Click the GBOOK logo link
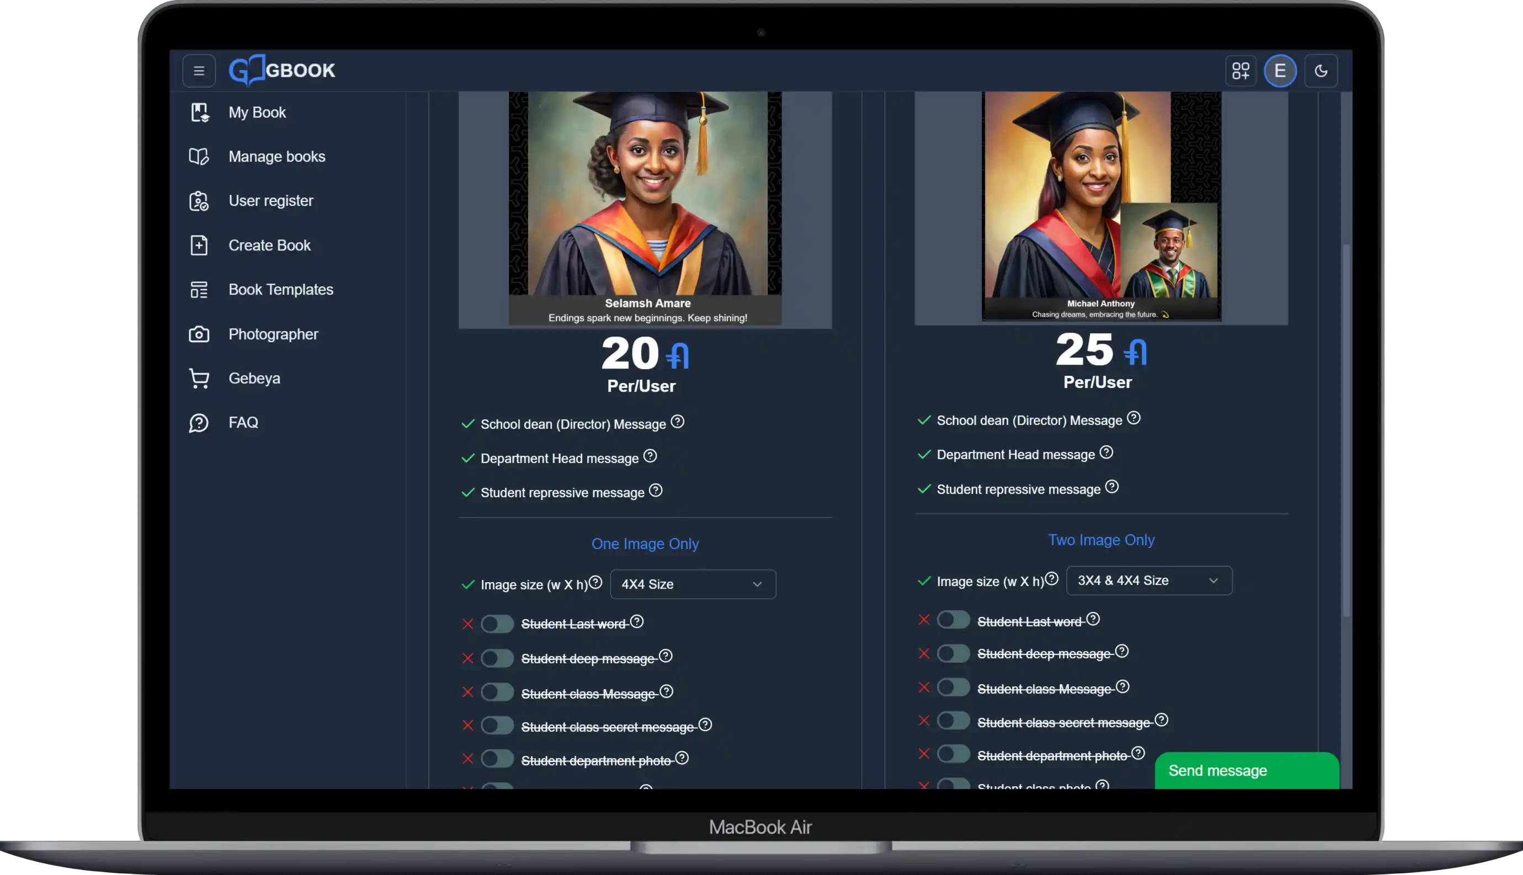The height and width of the screenshot is (875, 1523). coord(283,70)
